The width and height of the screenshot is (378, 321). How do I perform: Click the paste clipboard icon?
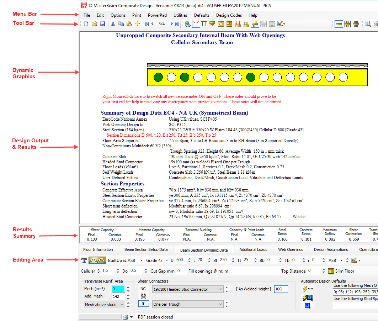point(129,24)
